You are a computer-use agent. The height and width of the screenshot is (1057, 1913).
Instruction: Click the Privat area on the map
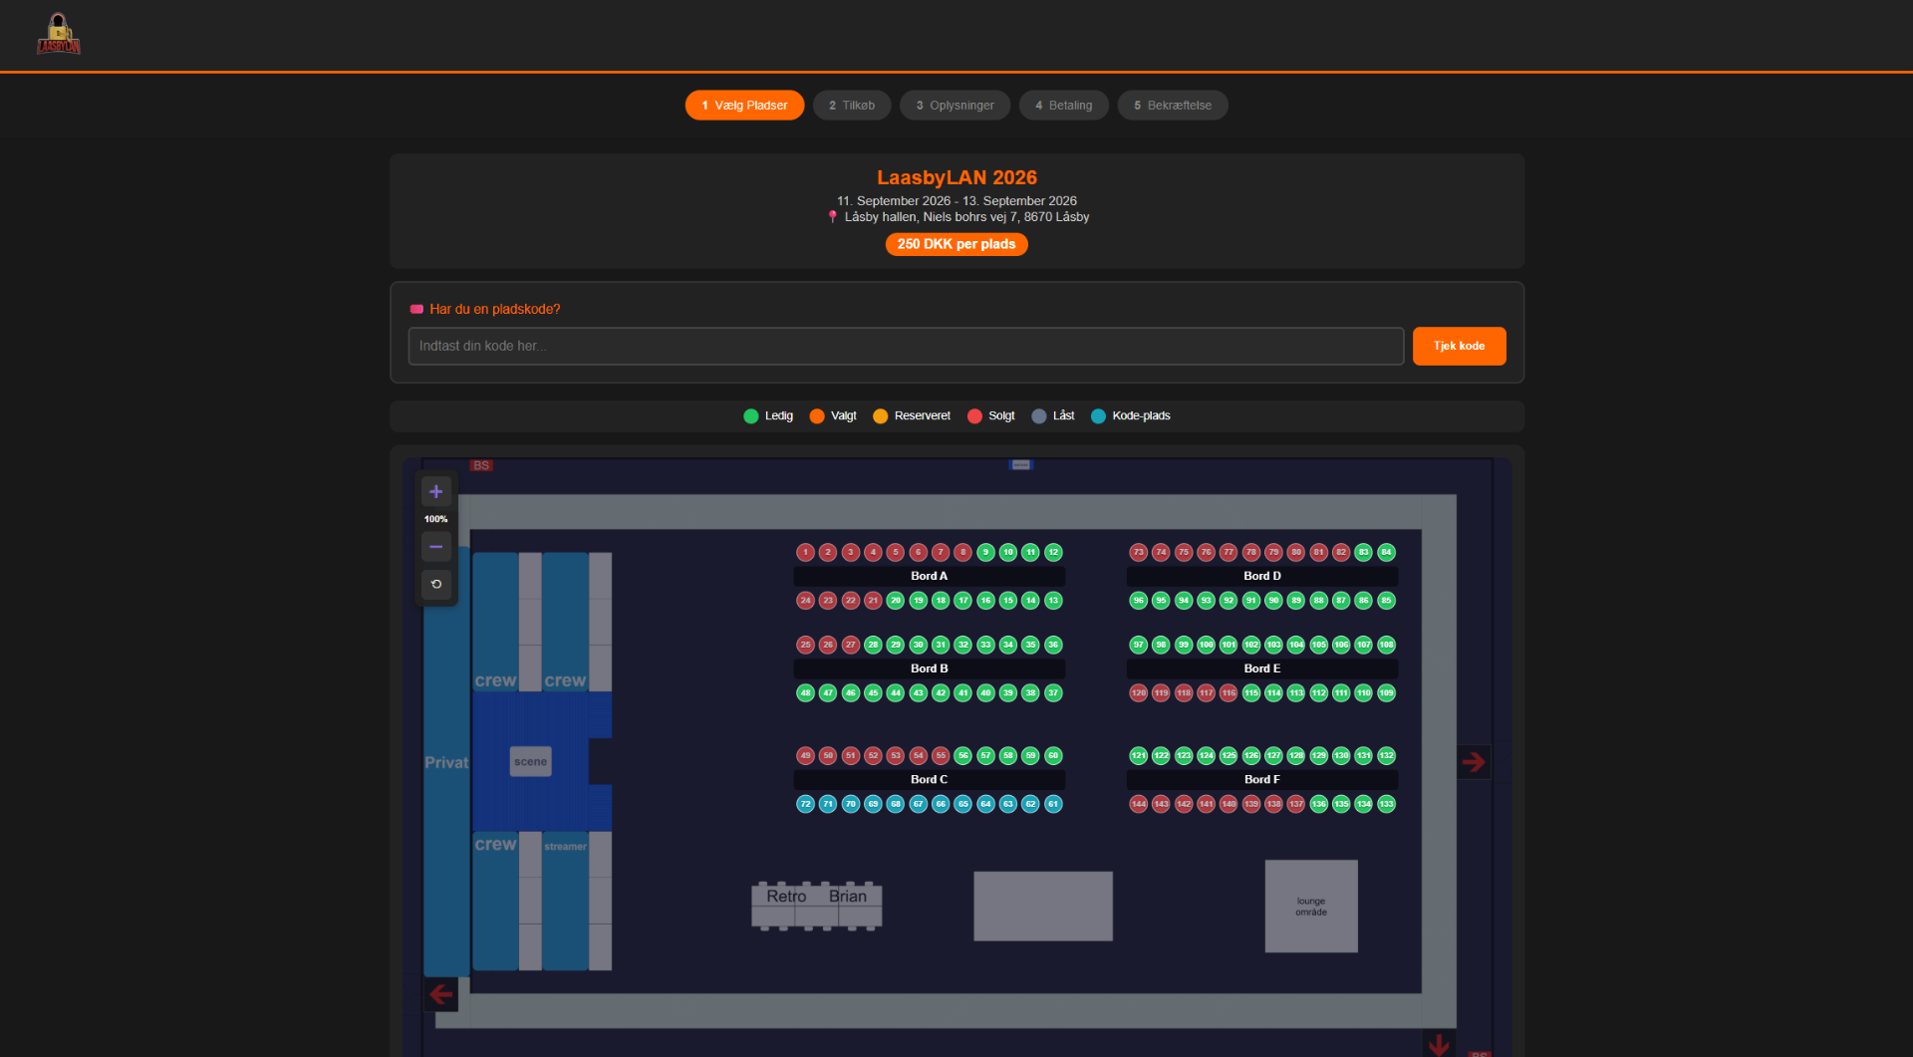point(446,762)
